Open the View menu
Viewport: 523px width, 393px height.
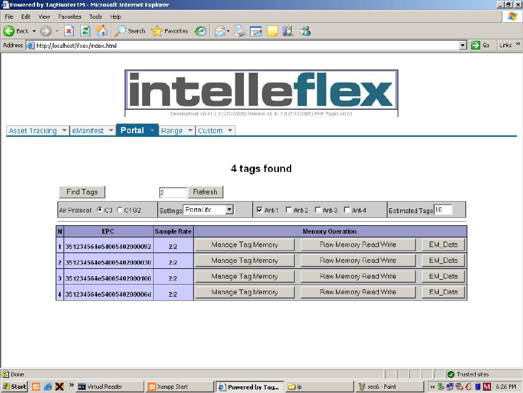44,17
